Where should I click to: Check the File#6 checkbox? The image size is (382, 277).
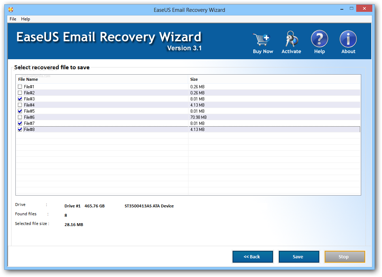point(20,117)
